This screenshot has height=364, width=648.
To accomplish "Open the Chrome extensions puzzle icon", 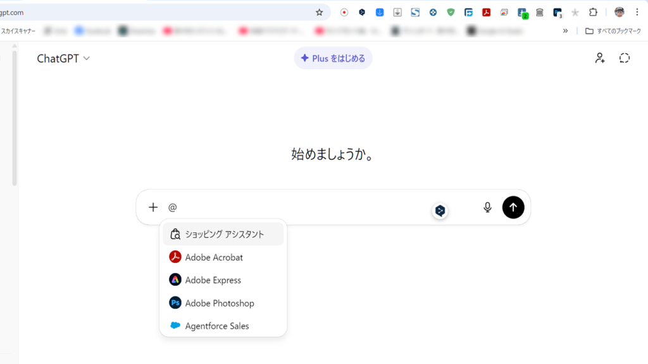I will [x=593, y=12].
